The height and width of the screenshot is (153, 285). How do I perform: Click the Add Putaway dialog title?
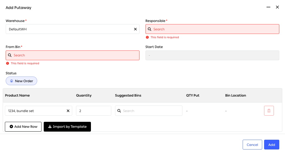coord(18,8)
